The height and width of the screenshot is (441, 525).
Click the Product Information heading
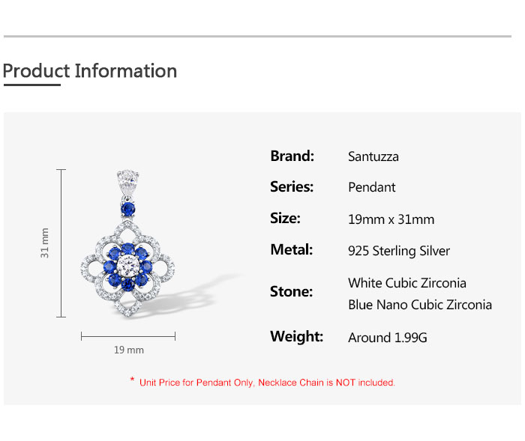tap(90, 71)
